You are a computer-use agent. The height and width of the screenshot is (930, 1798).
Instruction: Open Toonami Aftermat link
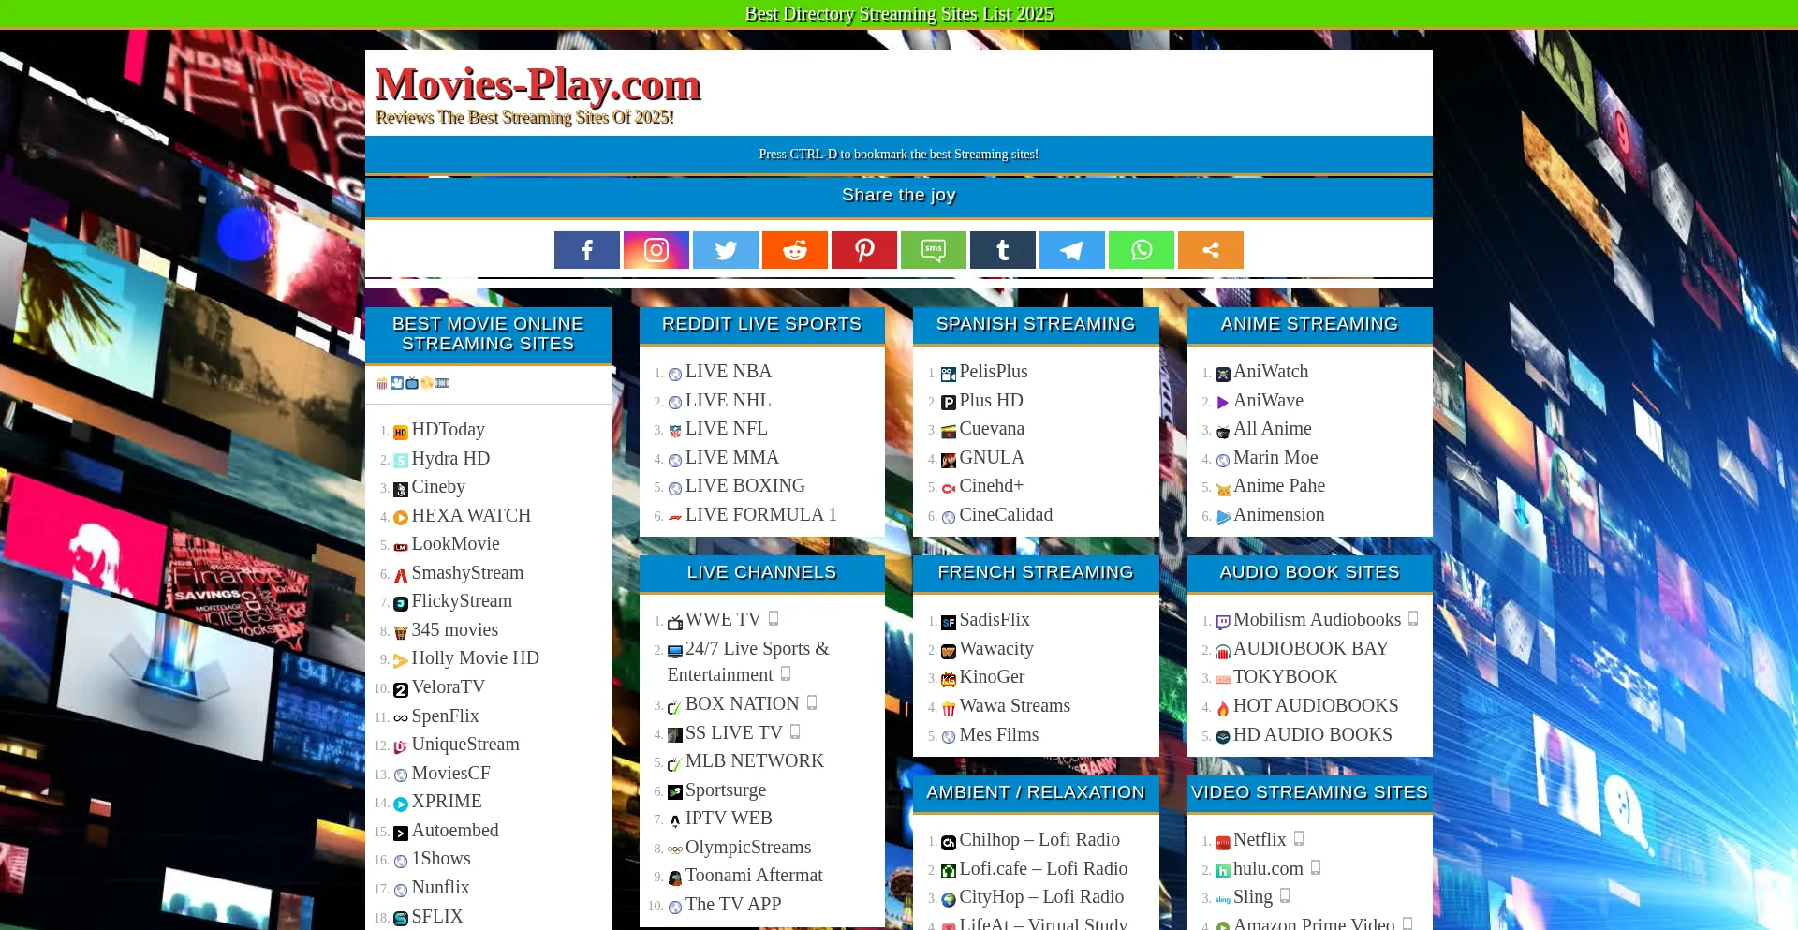[x=754, y=876]
